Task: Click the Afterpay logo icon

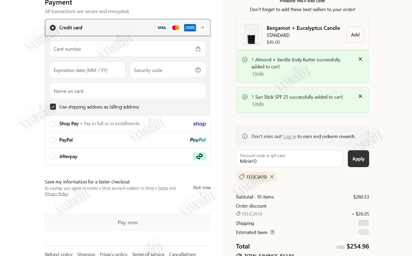Action: [200, 157]
